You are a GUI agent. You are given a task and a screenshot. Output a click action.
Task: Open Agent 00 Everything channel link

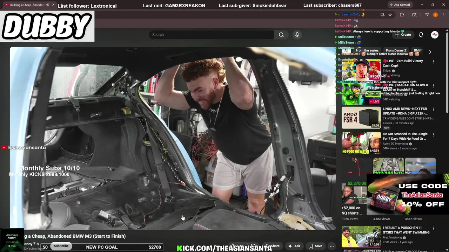pyautogui.click(x=395, y=144)
